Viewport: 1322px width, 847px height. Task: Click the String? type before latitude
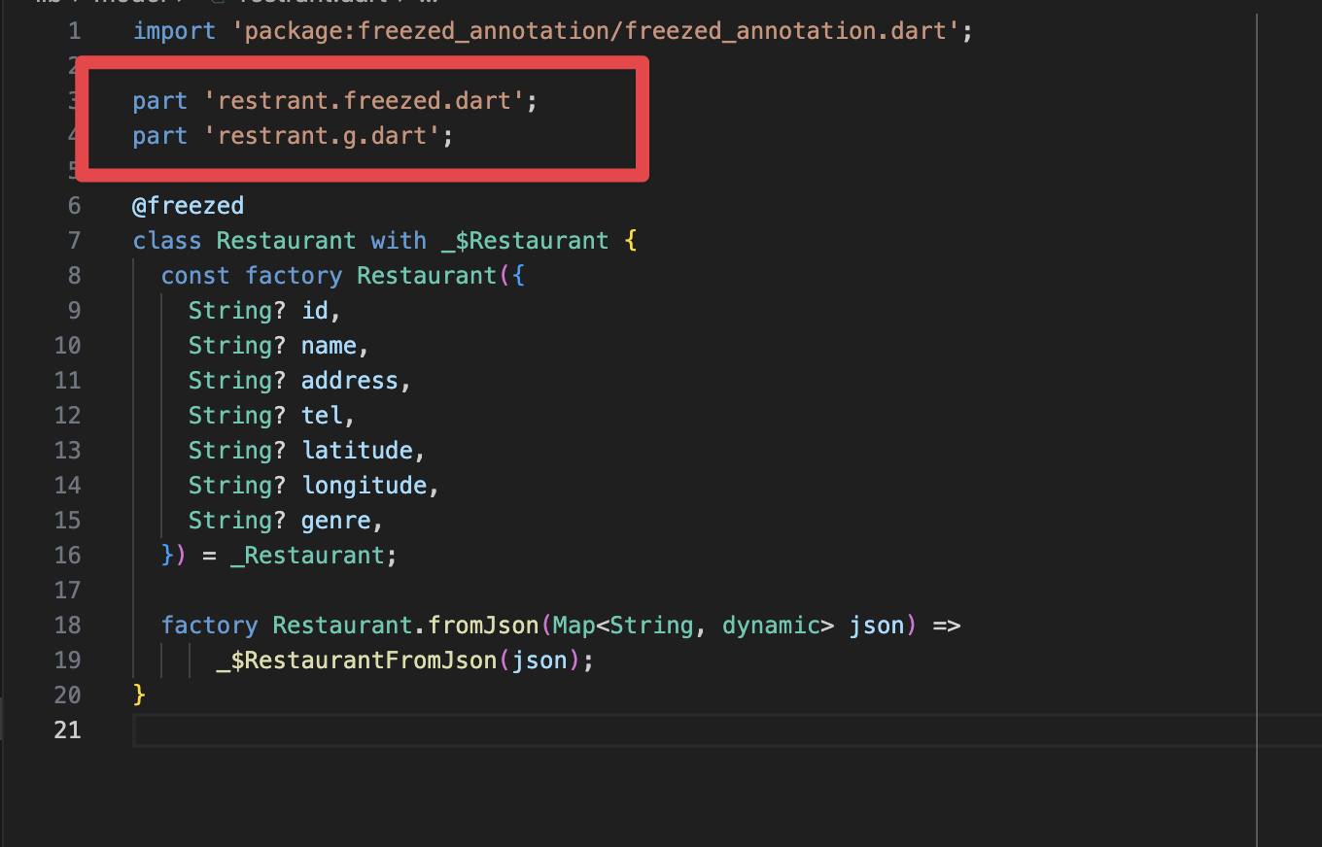237,451
